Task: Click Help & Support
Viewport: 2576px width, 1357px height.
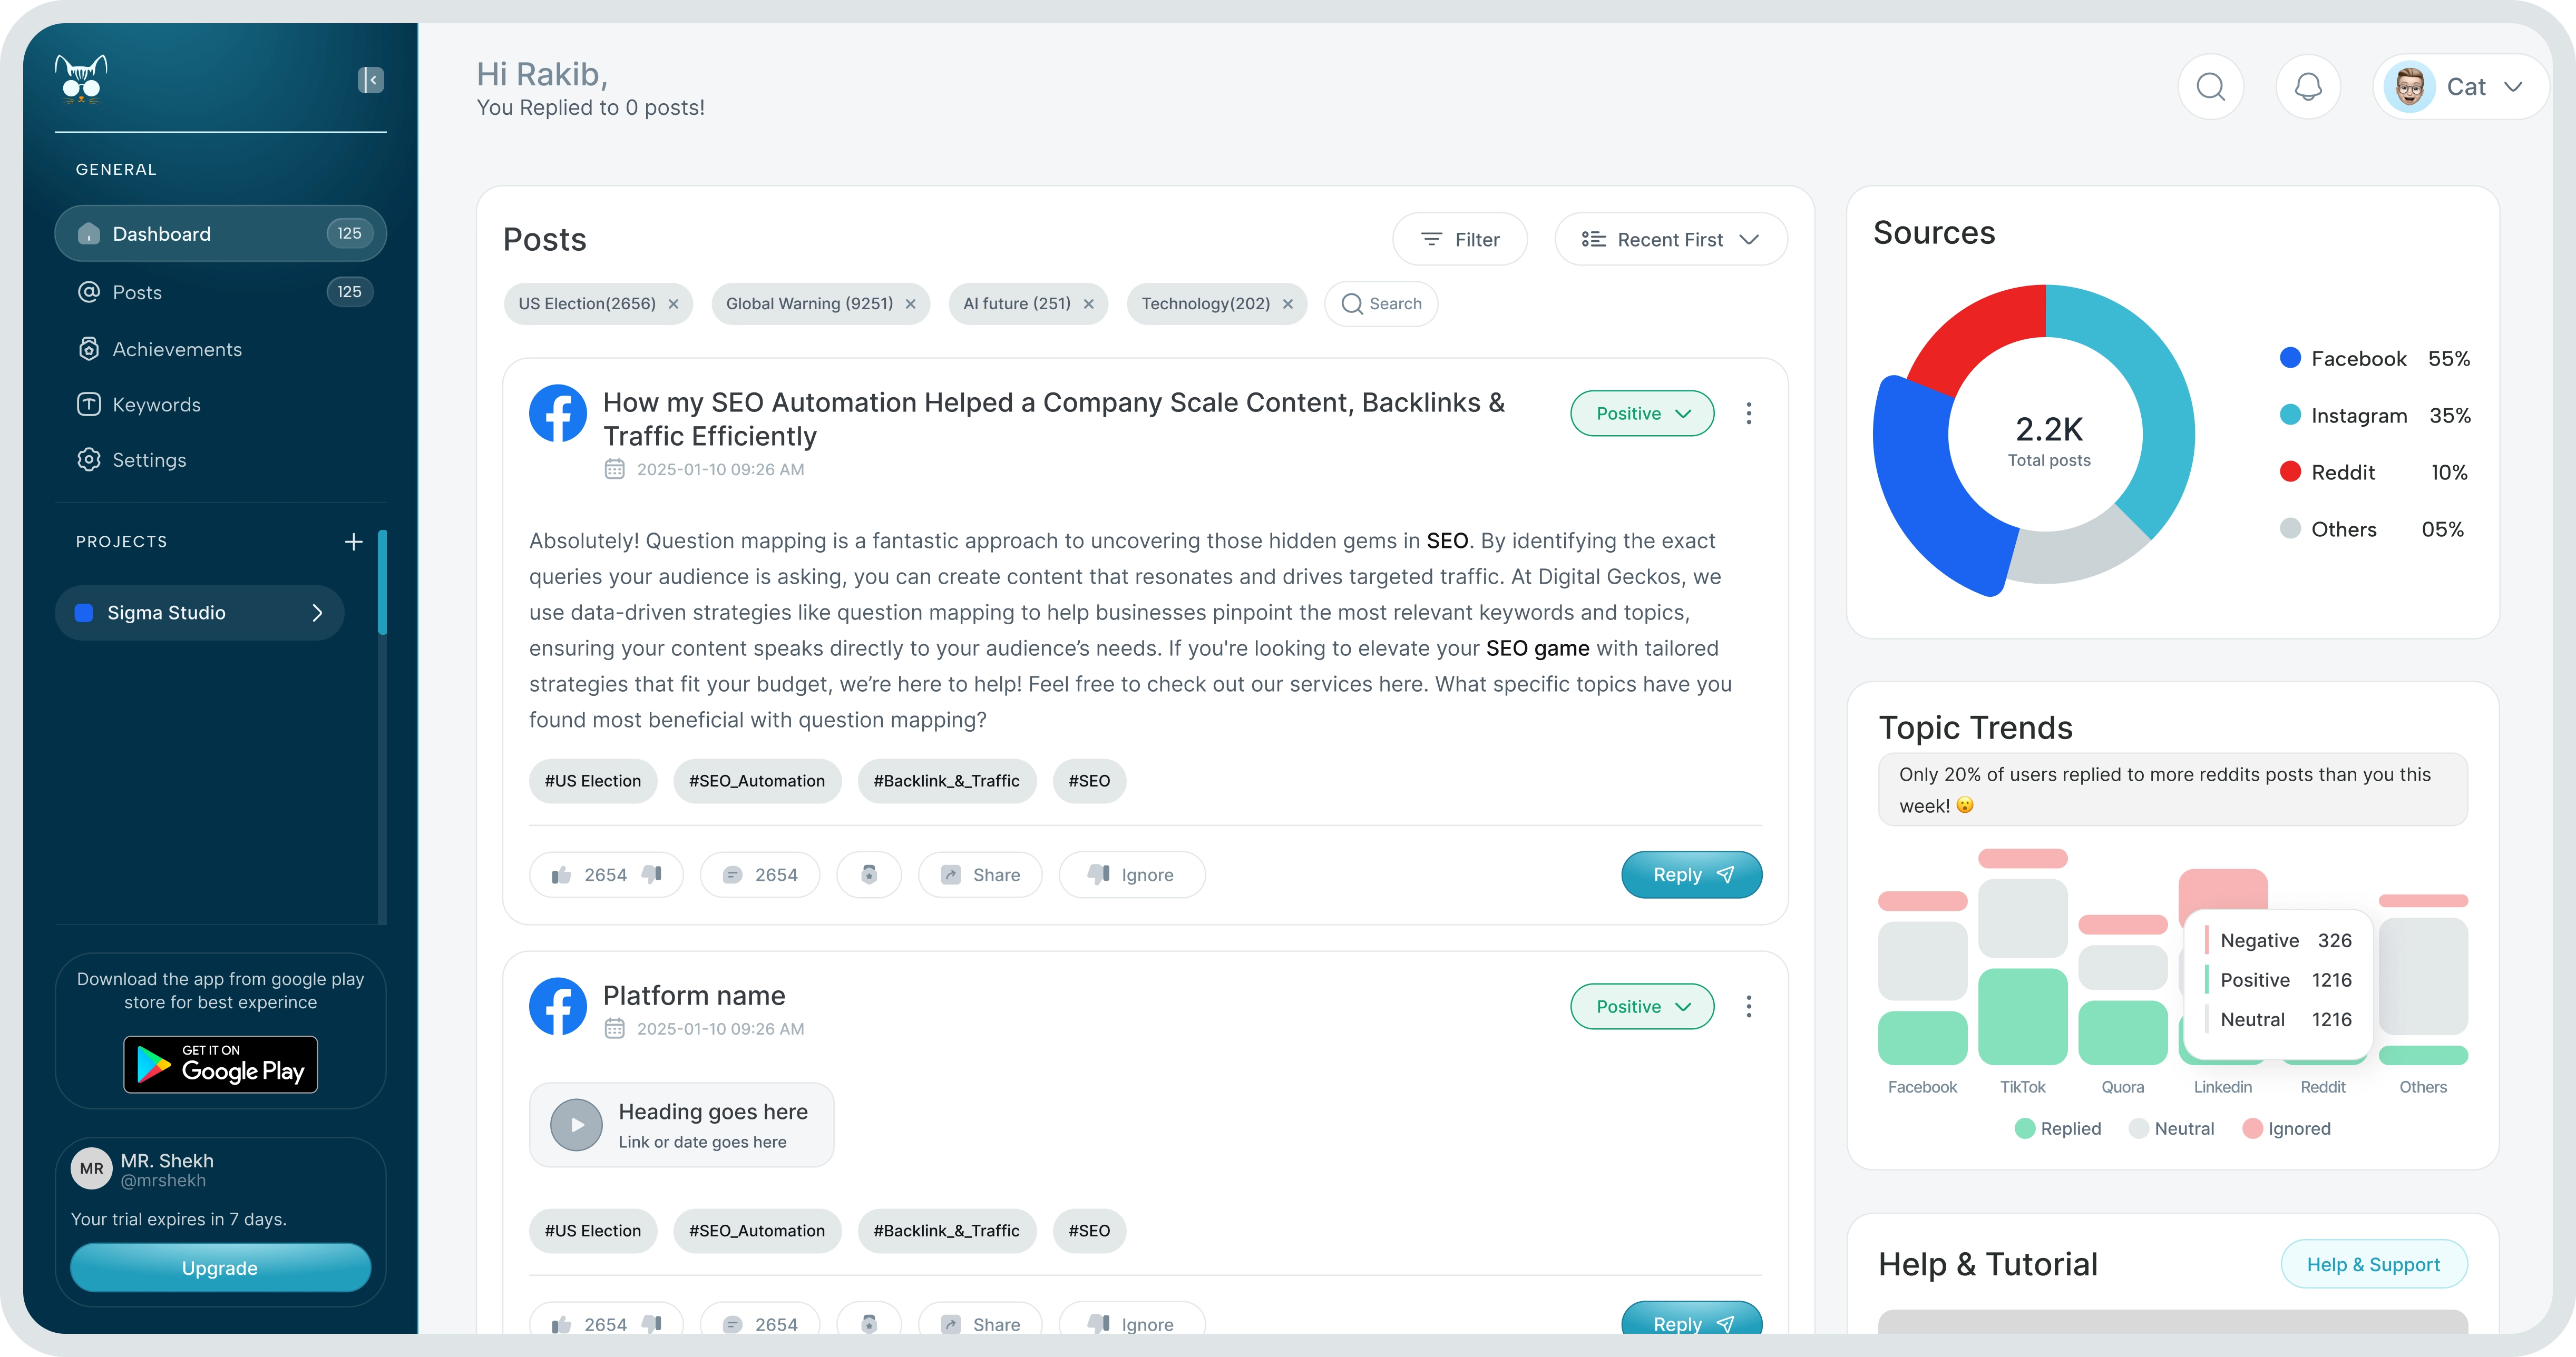Action: pyautogui.click(x=2375, y=1264)
